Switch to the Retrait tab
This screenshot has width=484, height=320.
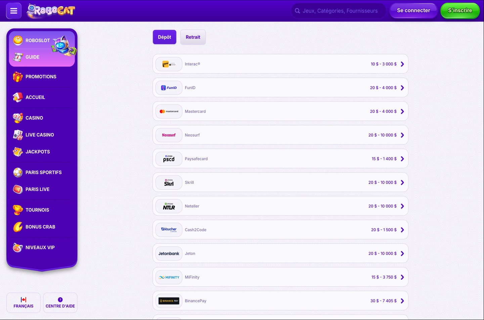point(193,37)
